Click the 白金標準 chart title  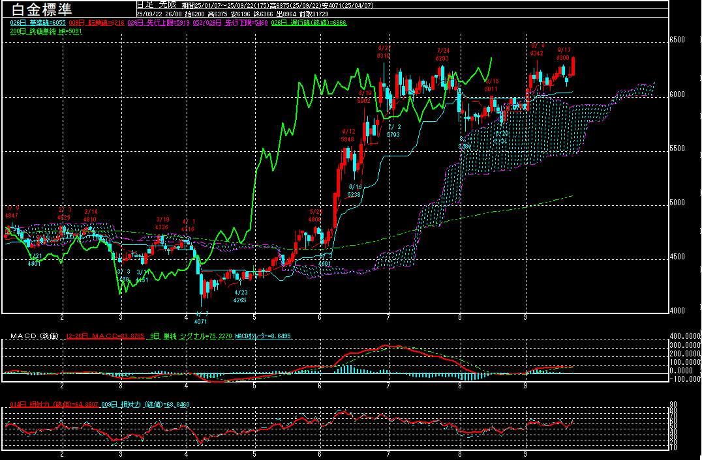(x=42, y=10)
